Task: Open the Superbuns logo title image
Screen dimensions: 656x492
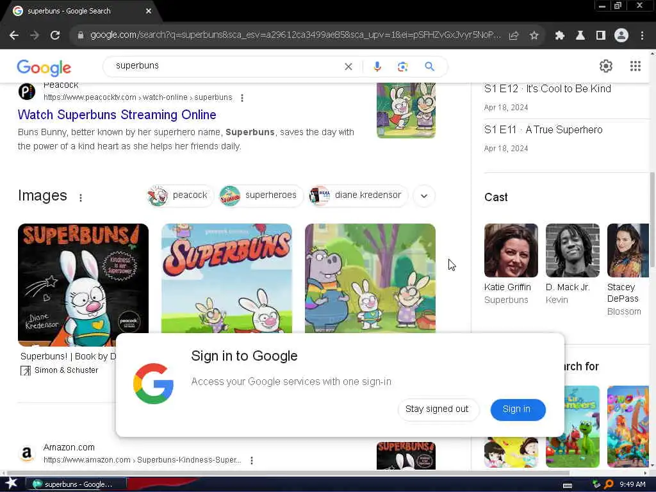Action: pyautogui.click(x=227, y=278)
